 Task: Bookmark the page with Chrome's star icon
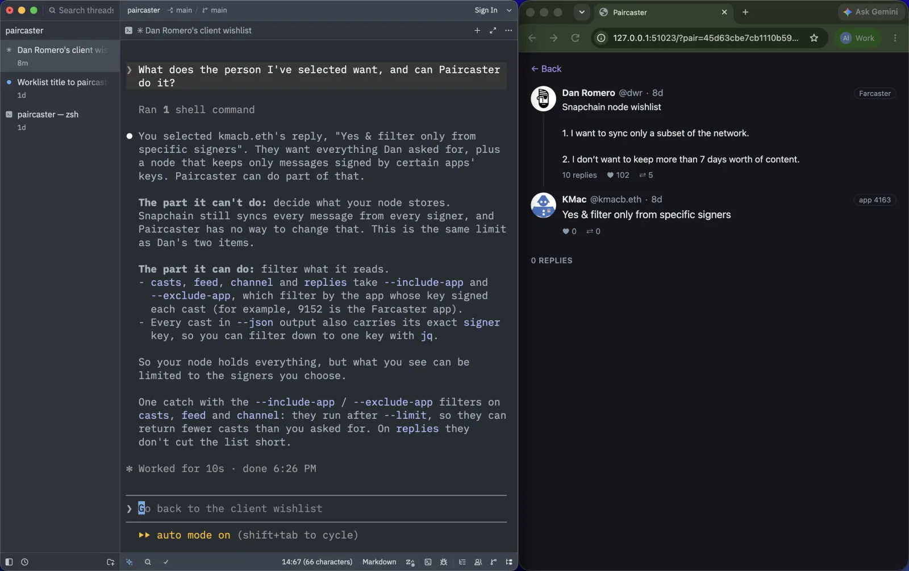(814, 38)
